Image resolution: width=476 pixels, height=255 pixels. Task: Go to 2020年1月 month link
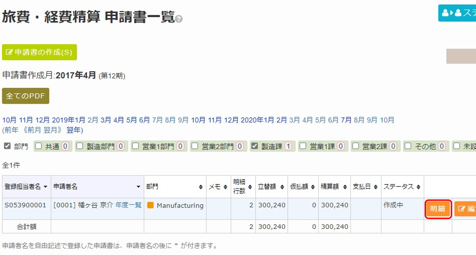pyautogui.click(x=257, y=120)
